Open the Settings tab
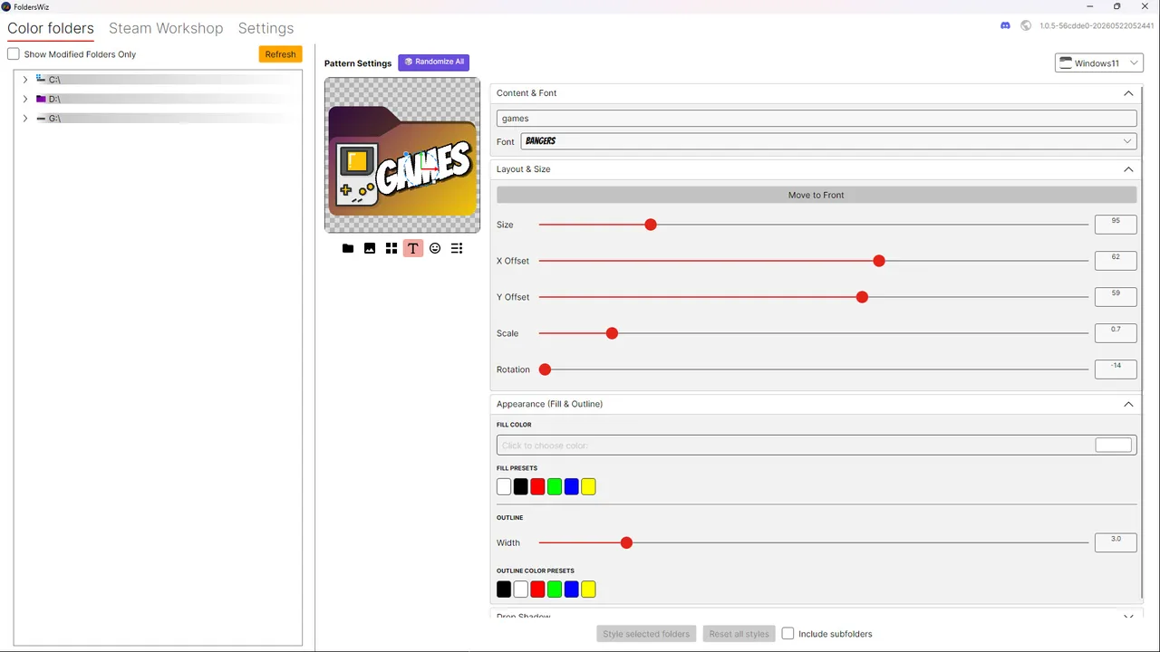Viewport: 1160px width, 652px height. click(266, 28)
